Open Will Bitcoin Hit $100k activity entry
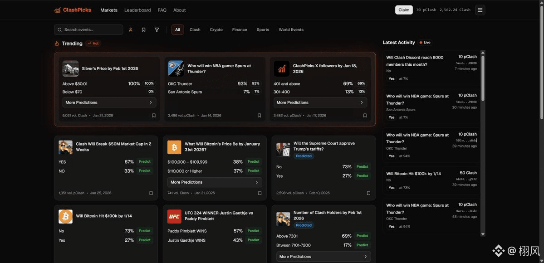544x263 pixels. [431, 180]
